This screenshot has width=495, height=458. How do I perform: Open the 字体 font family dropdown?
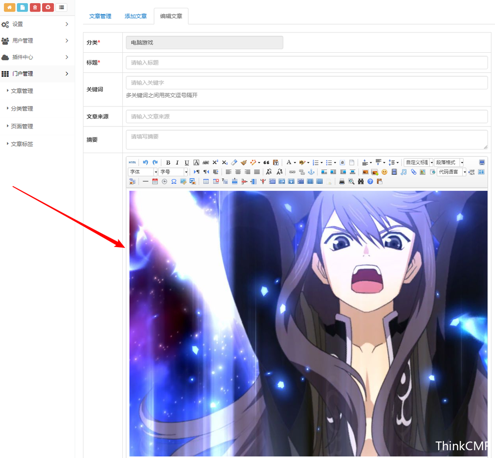pos(143,172)
